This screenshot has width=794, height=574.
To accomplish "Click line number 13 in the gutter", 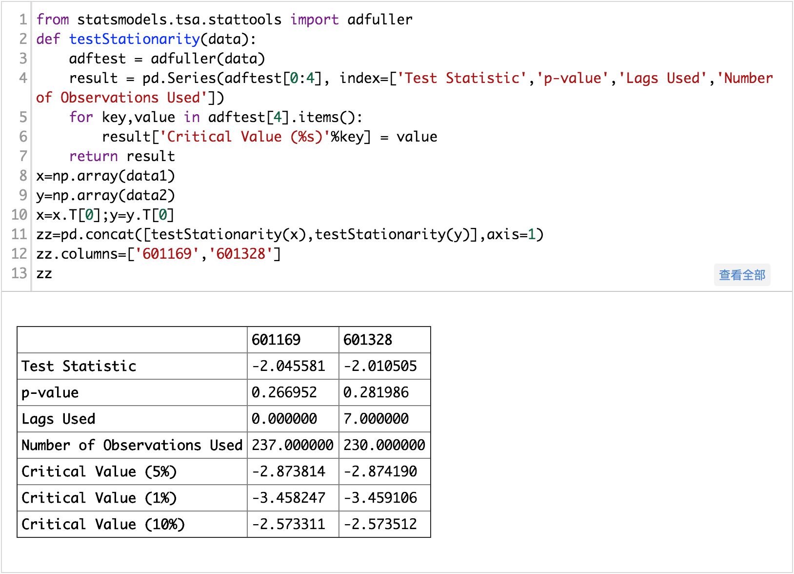I will click(20, 273).
